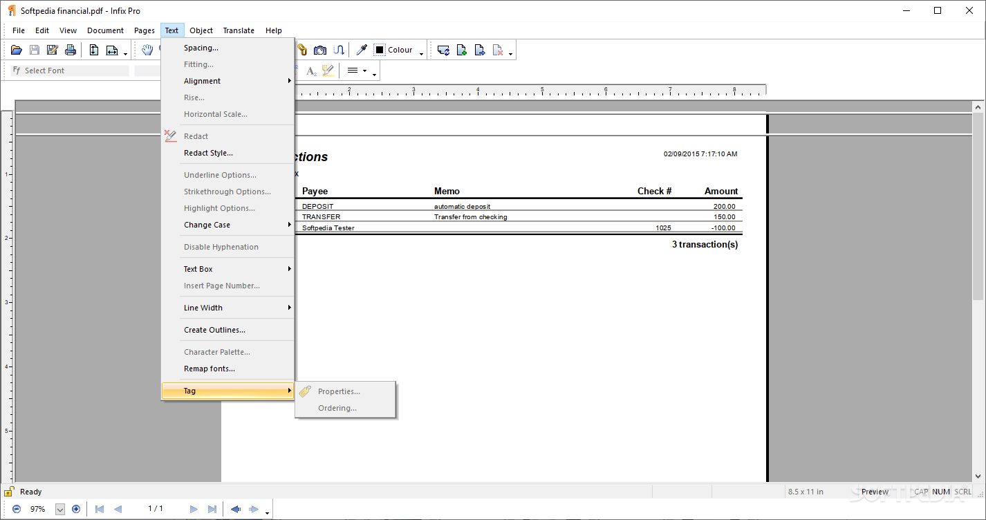Expand the page toolbar overflow arrow

510,53
